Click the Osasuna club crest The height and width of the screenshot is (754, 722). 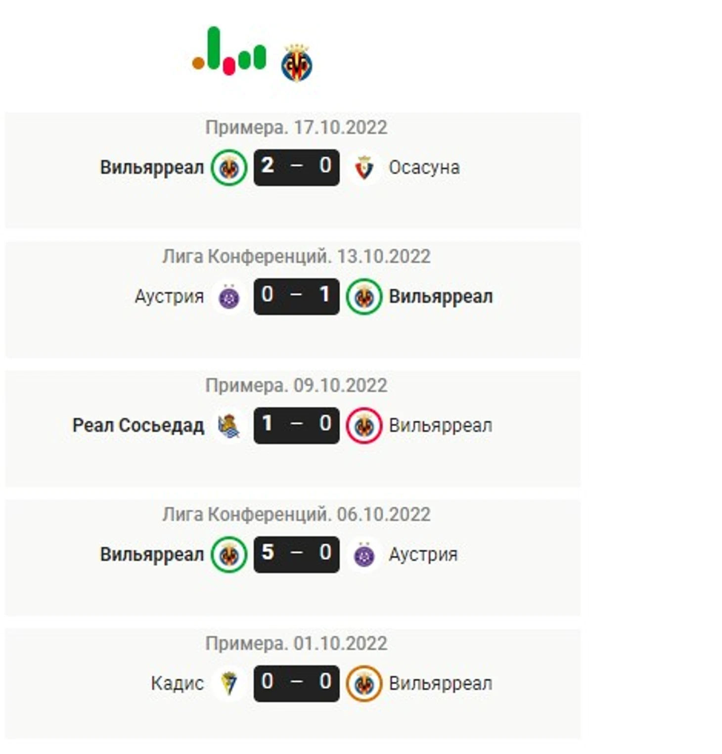364,168
